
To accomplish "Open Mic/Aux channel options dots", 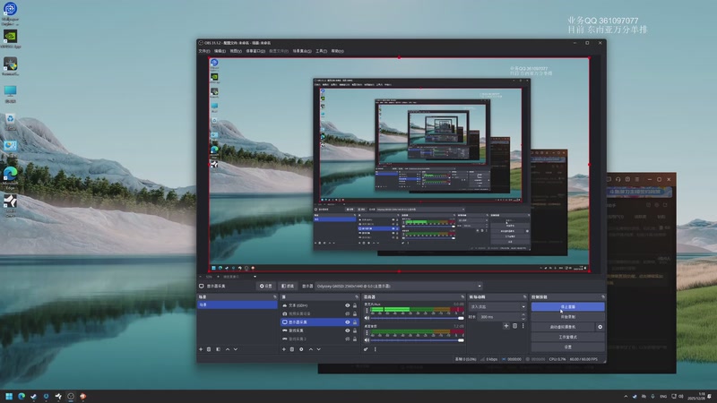I will (367, 311).
